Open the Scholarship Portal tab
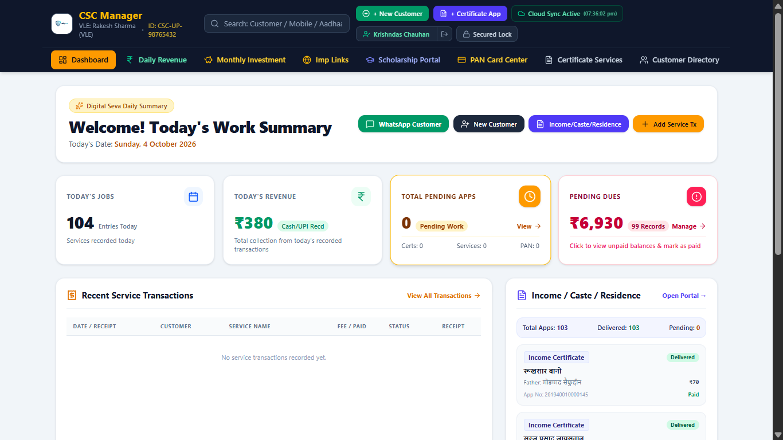Screen dimensions: 783x440 coord(403,60)
